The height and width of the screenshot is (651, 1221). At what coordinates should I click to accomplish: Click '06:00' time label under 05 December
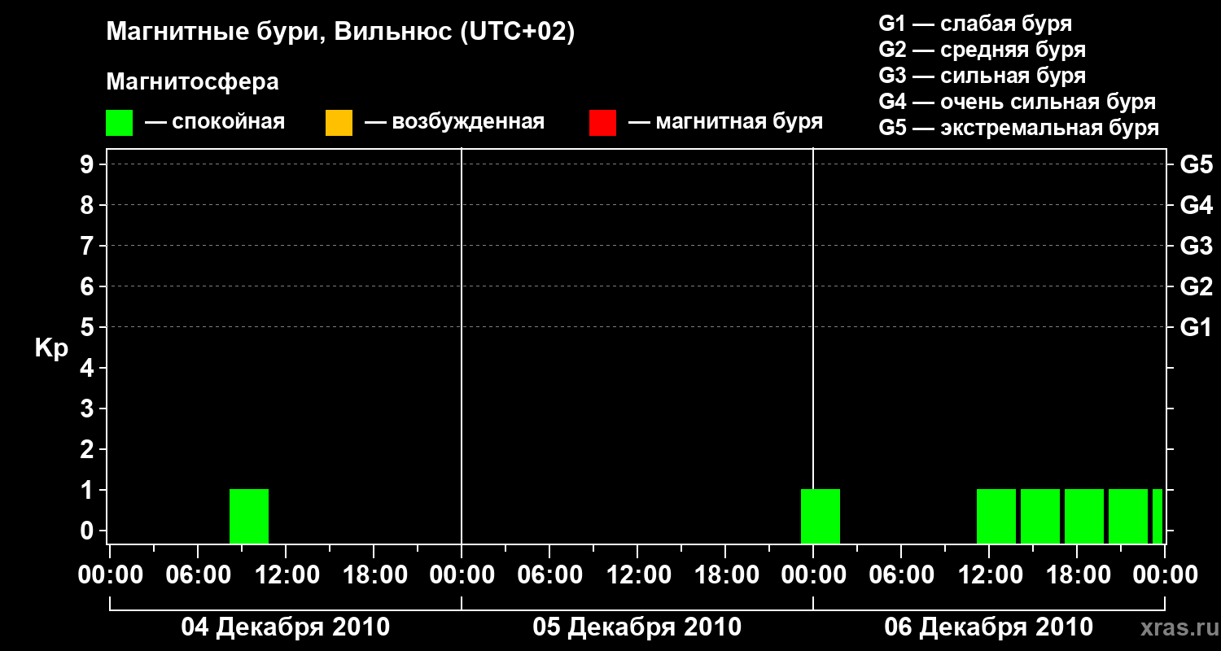[549, 575]
